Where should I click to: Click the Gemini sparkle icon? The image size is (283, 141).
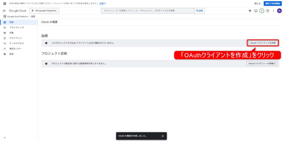click(x=250, y=11)
